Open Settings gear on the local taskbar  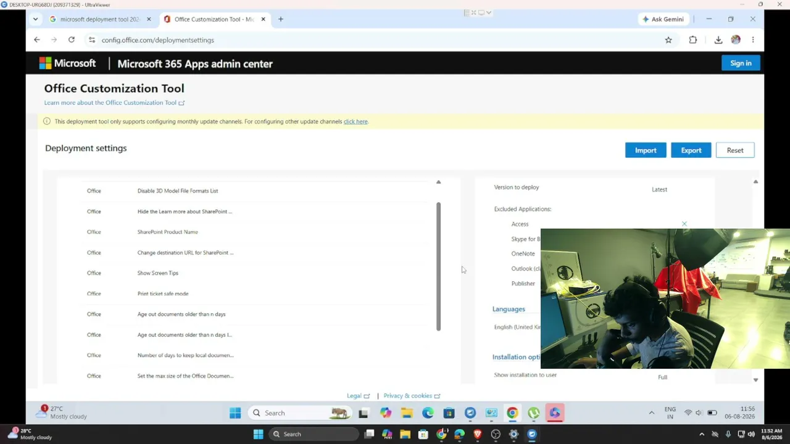pyautogui.click(x=513, y=434)
